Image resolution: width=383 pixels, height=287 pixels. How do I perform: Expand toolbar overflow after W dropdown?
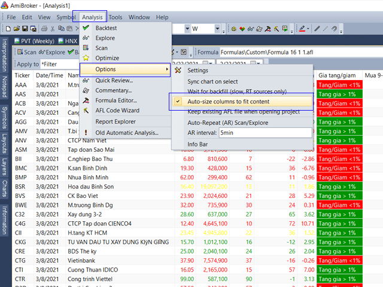point(223,30)
